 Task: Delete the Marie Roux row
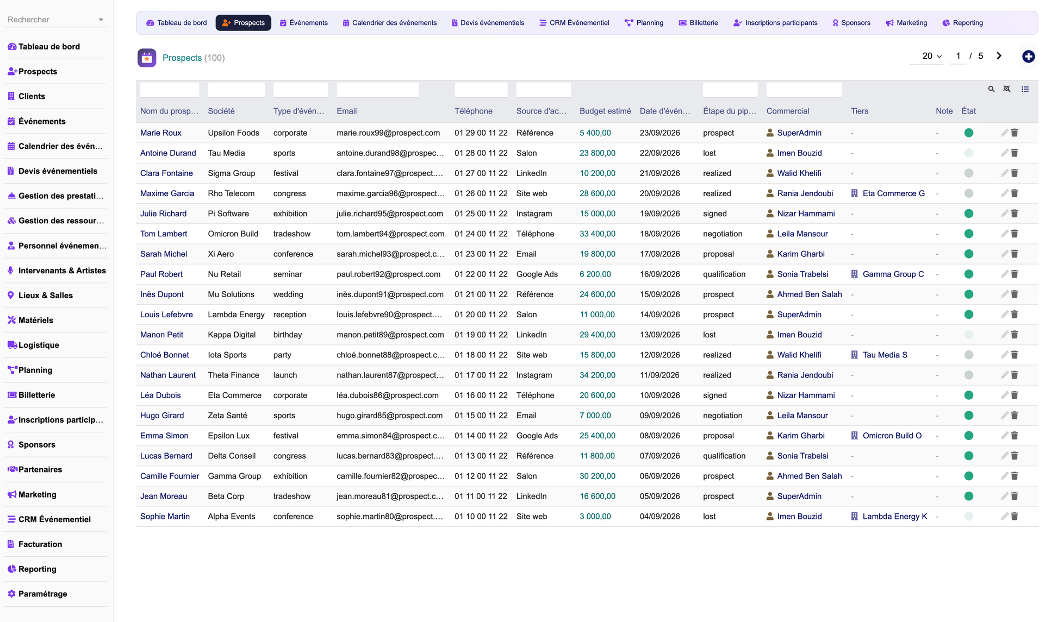pos(1015,133)
